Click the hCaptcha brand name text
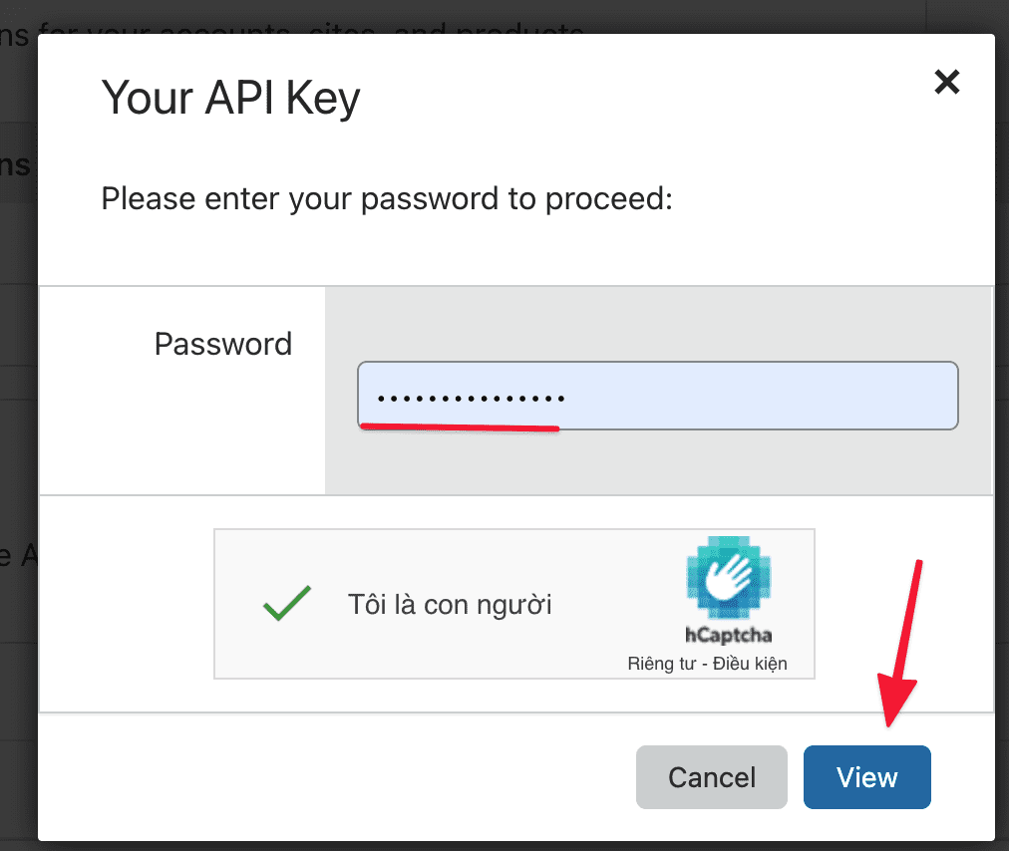 tap(728, 635)
